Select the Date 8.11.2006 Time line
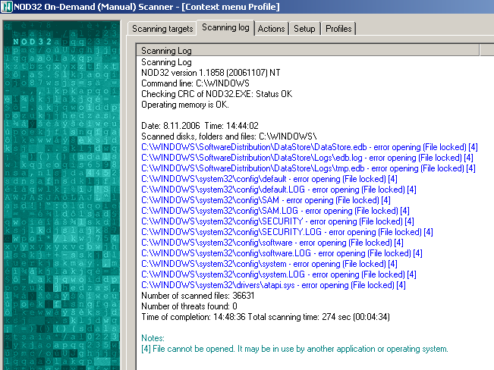 tap(200, 126)
